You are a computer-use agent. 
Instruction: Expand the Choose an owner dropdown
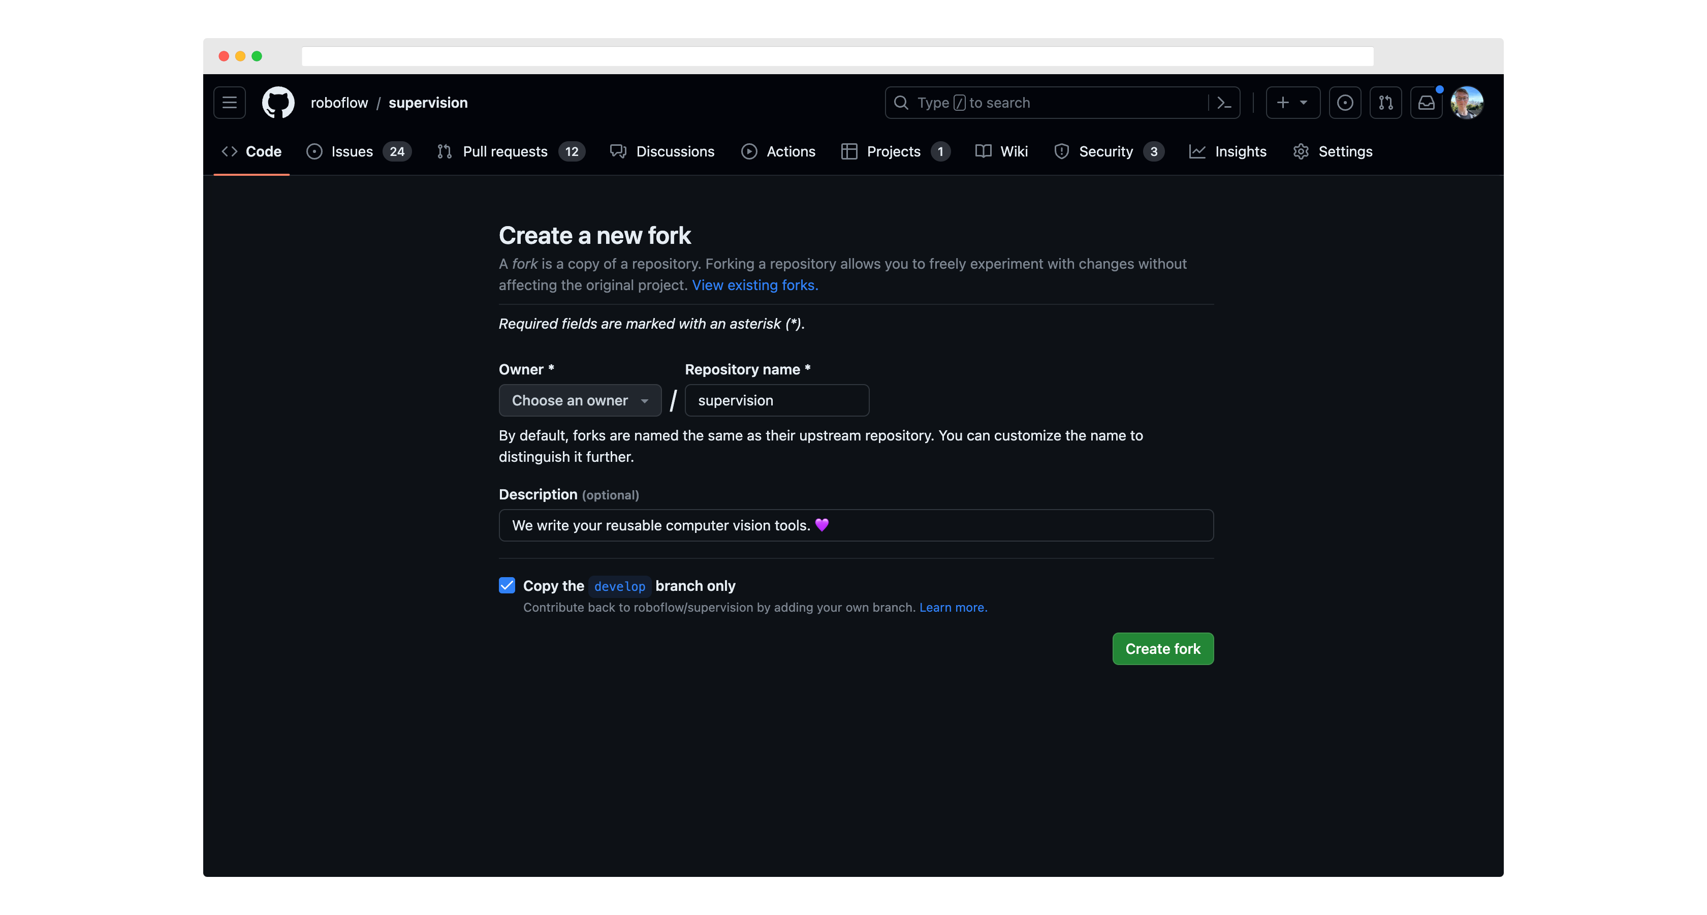(x=580, y=400)
